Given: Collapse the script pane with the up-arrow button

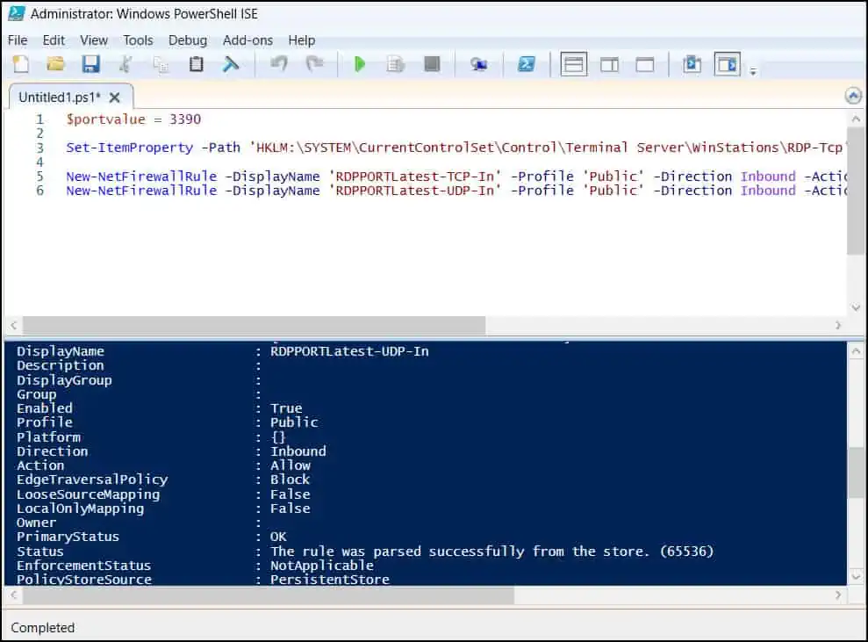Looking at the screenshot, I should (x=853, y=96).
